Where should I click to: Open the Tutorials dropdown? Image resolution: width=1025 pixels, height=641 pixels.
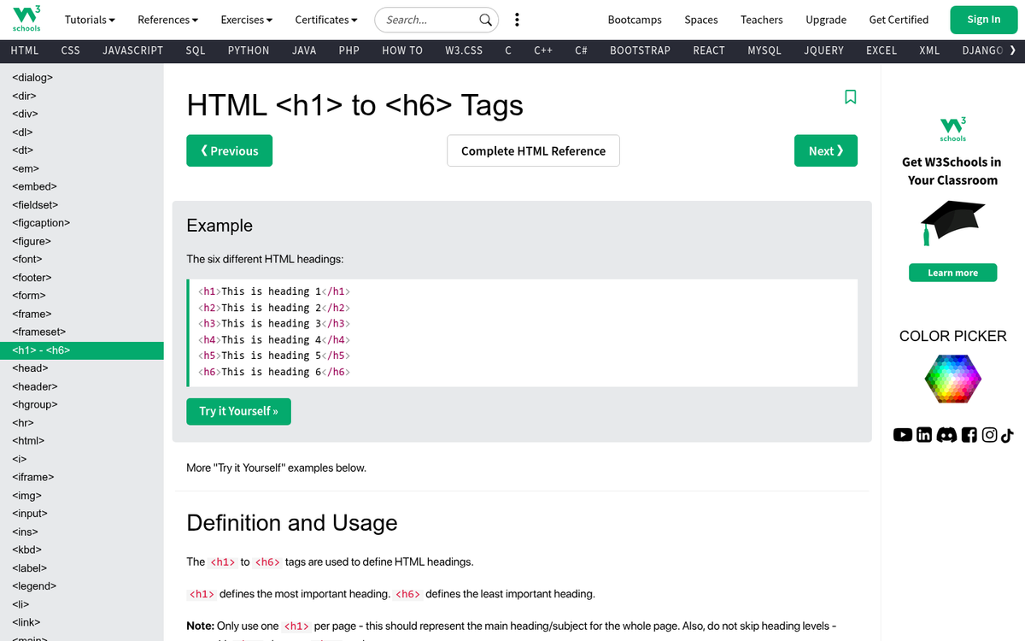[89, 19]
